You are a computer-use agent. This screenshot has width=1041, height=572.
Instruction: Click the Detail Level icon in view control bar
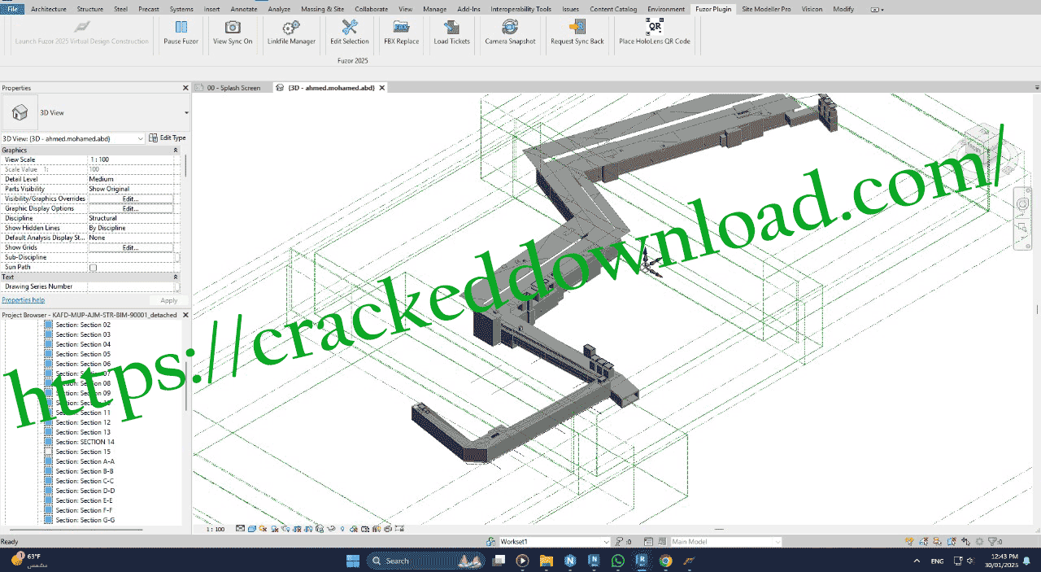coord(240,528)
